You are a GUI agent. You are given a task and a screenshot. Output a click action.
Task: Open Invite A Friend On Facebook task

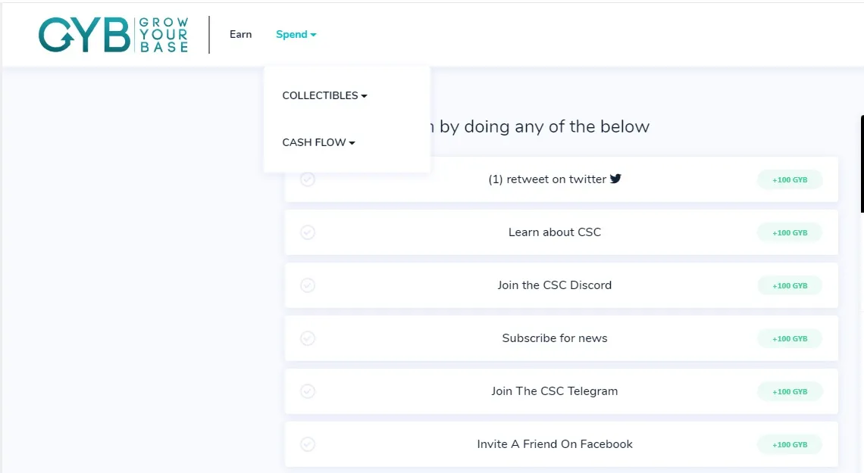coord(561,443)
